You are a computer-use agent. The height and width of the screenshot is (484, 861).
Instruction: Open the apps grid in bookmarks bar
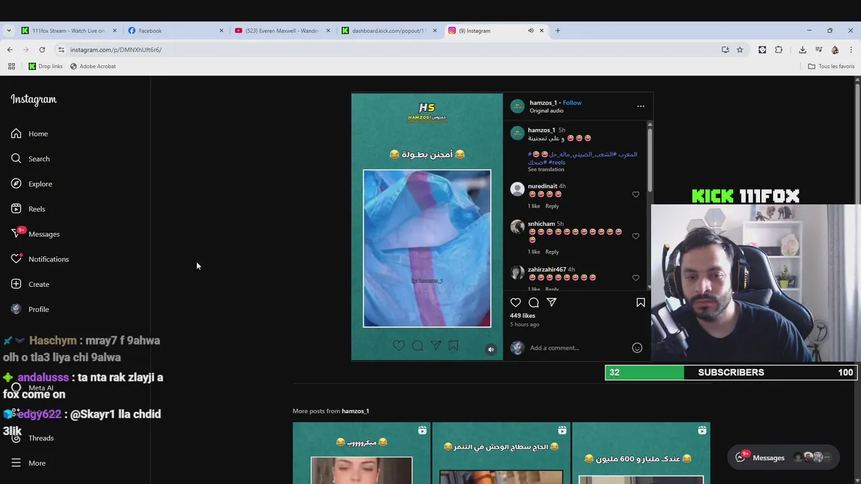[11, 66]
